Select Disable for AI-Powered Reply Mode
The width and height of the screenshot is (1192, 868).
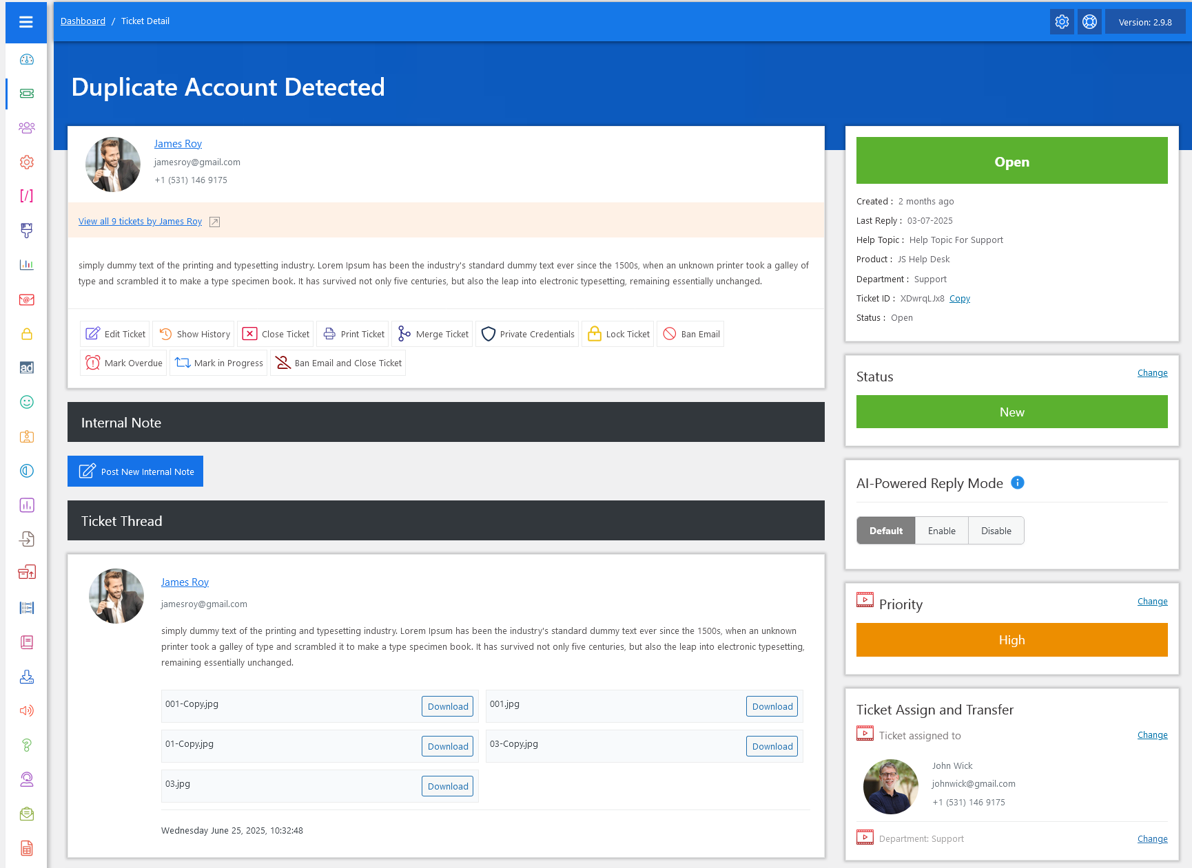pos(996,531)
